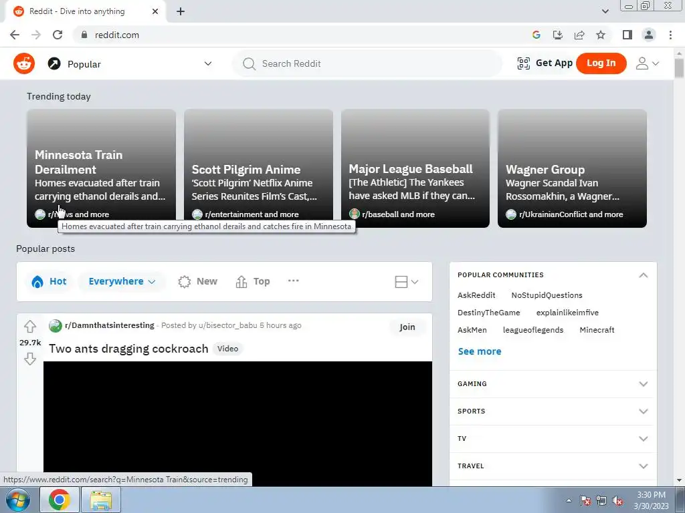
Task: Open the Two ants dragging cockroach post title
Action: coord(128,349)
